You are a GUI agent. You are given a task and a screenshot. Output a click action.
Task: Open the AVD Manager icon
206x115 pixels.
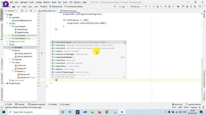191,6
